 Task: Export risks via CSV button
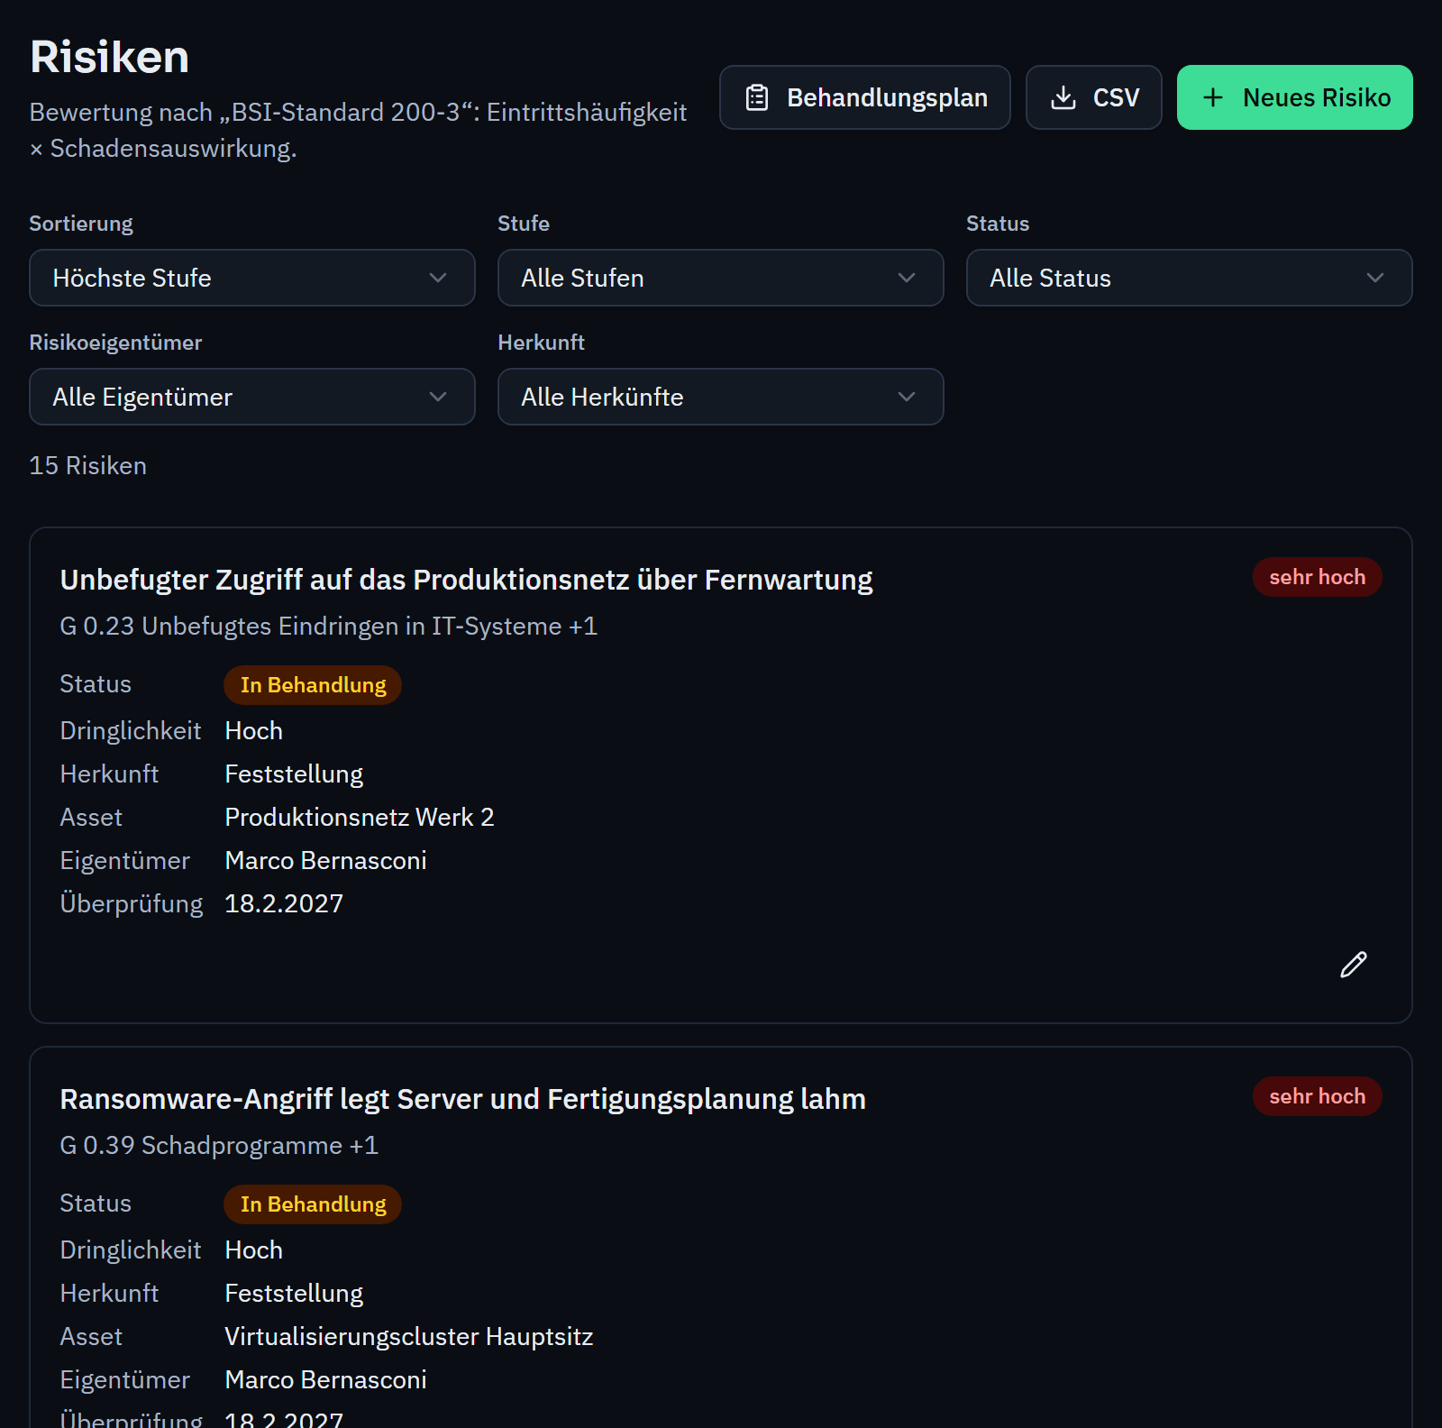tap(1093, 97)
